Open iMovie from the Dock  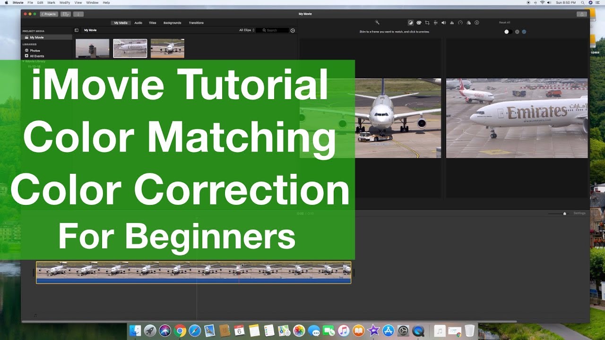373,331
